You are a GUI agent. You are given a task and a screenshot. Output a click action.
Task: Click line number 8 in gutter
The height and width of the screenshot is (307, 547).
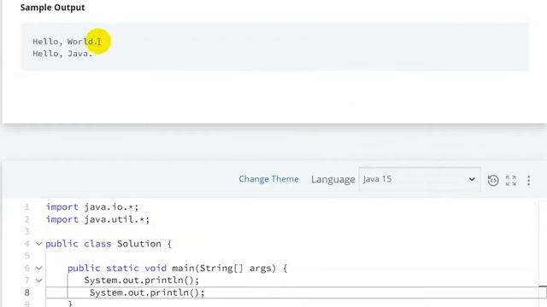pyautogui.click(x=26, y=293)
